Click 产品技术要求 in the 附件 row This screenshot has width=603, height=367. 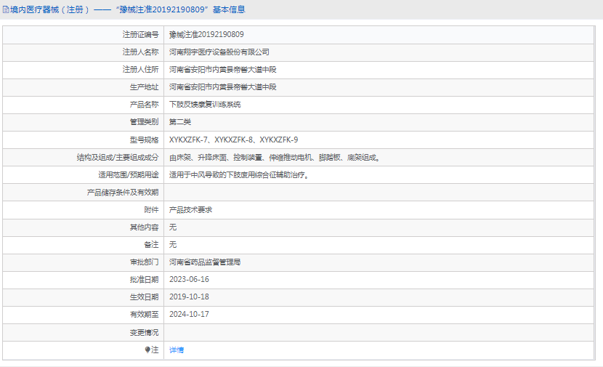pos(191,209)
